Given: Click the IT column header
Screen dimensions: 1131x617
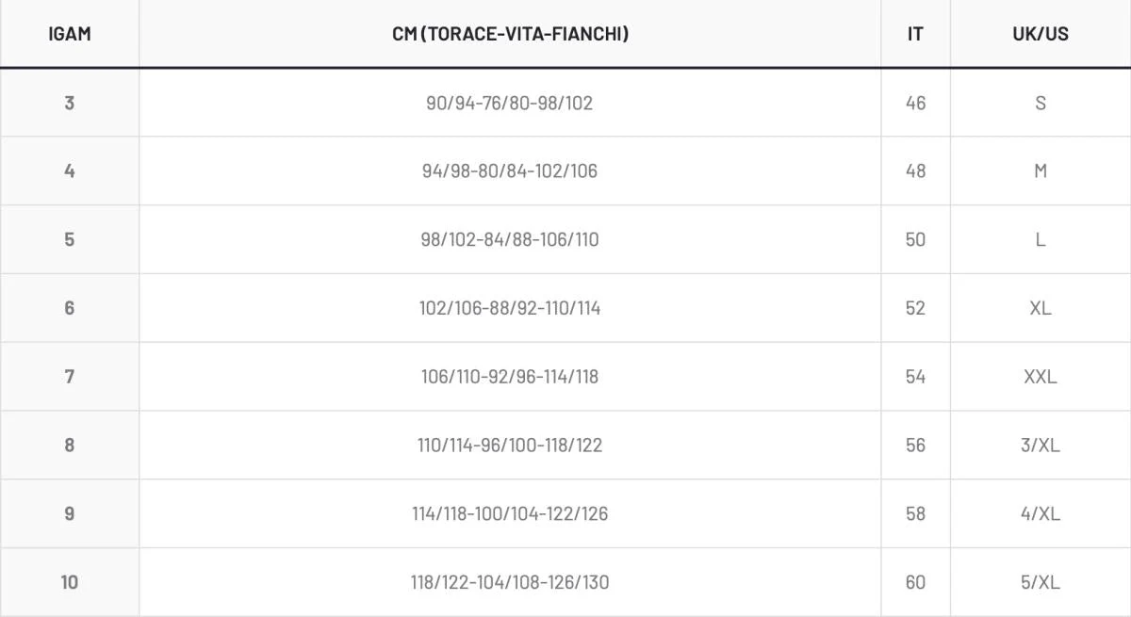Looking at the screenshot, I should point(915,34).
